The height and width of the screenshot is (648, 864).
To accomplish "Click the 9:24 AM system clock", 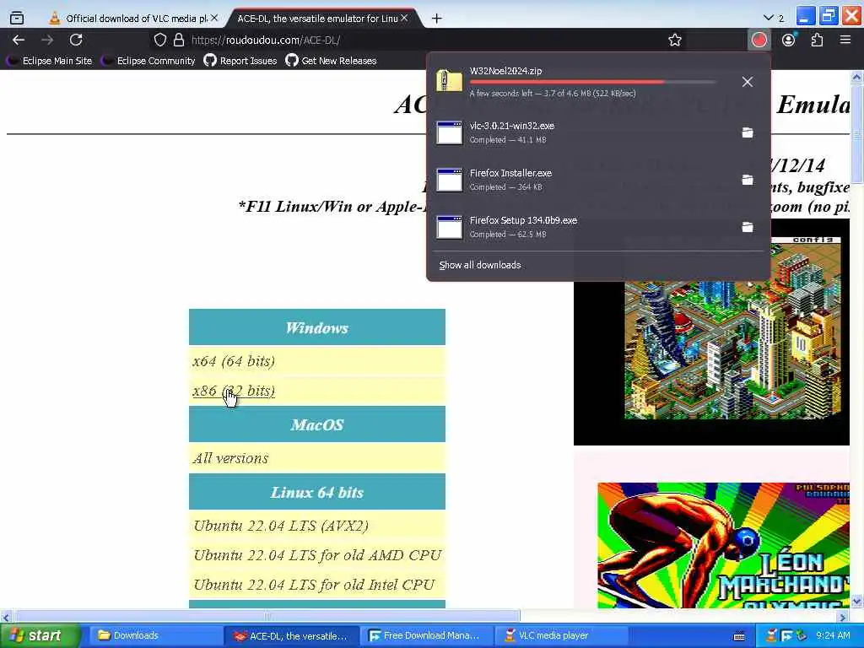I will (833, 635).
